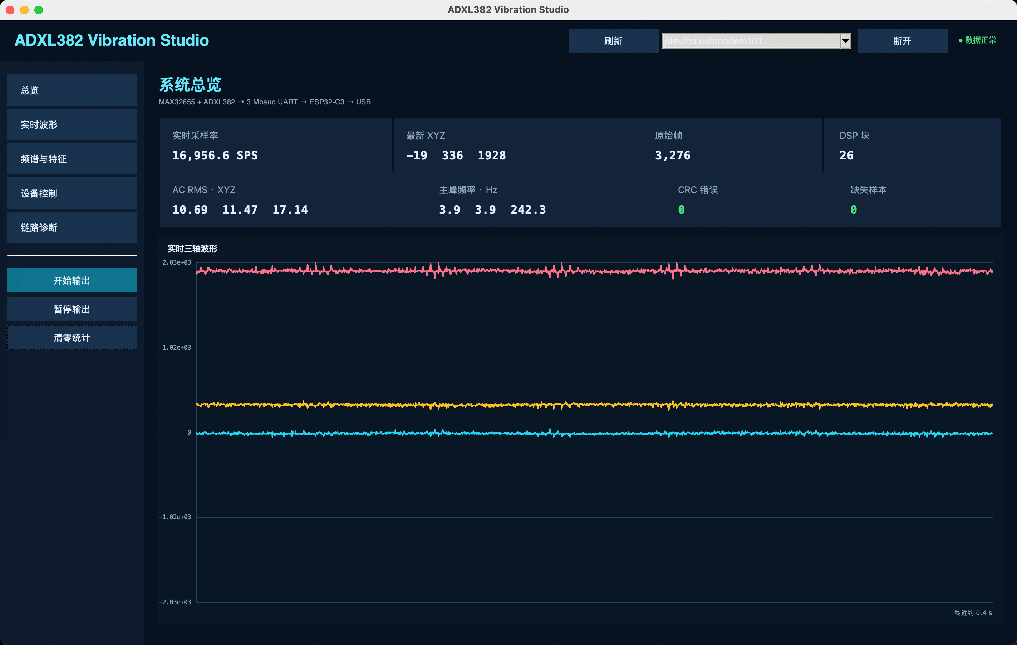Click the 原始帧 count 3,276
This screenshot has width=1017, height=645.
(673, 156)
